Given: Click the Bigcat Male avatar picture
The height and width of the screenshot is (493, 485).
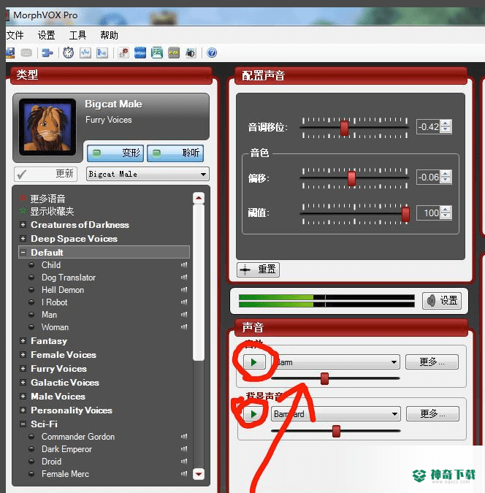Looking at the screenshot, I should click(x=47, y=126).
